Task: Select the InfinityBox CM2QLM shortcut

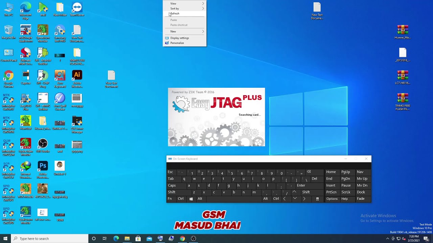Action: tap(8, 147)
